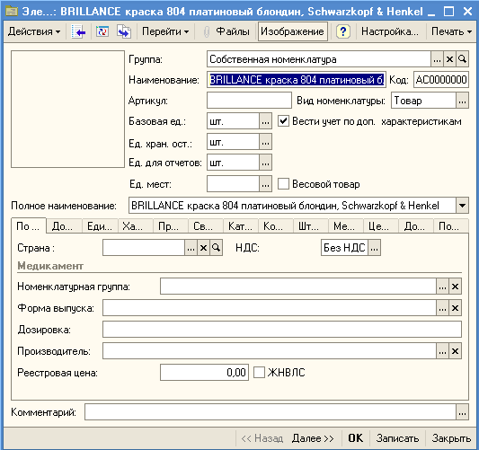Switch to the first 'По ...' tab
This screenshot has width=479, height=450.
(x=28, y=226)
